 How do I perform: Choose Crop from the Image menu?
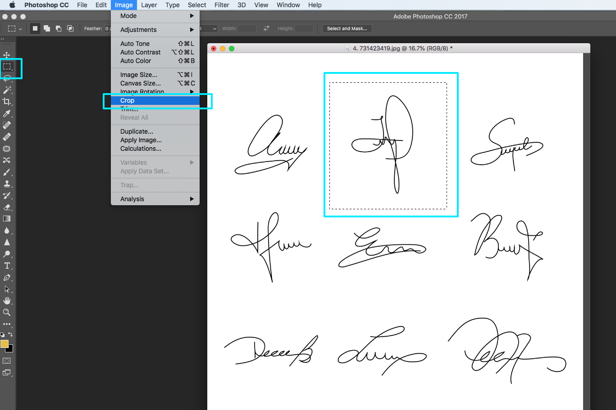pyautogui.click(x=128, y=100)
